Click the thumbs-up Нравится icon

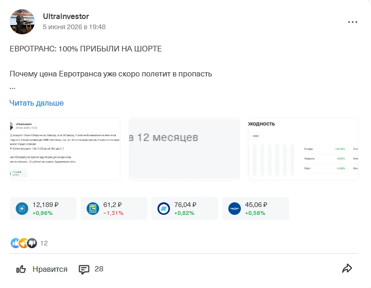[21, 269]
